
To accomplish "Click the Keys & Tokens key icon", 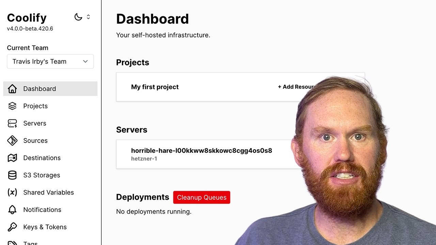I will (x=12, y=227).
